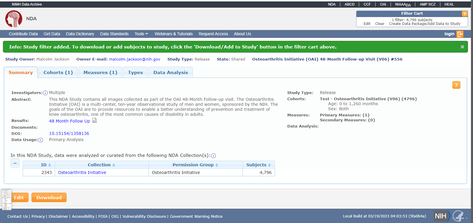Open 48 Month Follow Up results link
This screenshot has height=223, width=473.
pyautogui.click(x=69, y=121)
